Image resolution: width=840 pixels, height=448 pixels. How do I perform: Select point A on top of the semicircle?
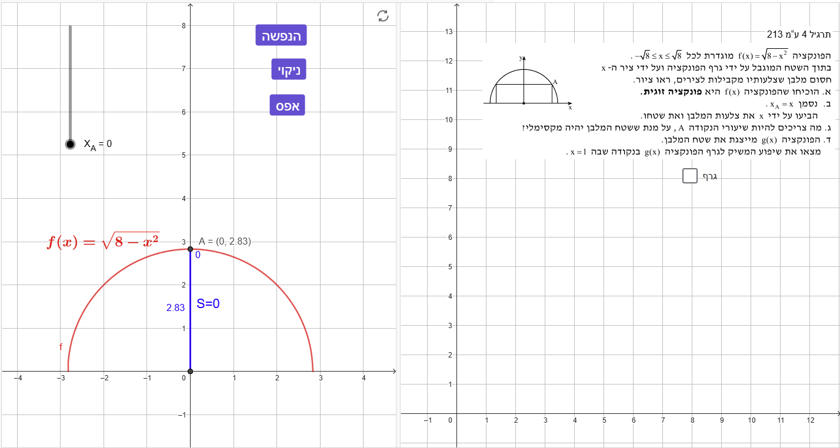pyautogui.click(x=190, y=249)
